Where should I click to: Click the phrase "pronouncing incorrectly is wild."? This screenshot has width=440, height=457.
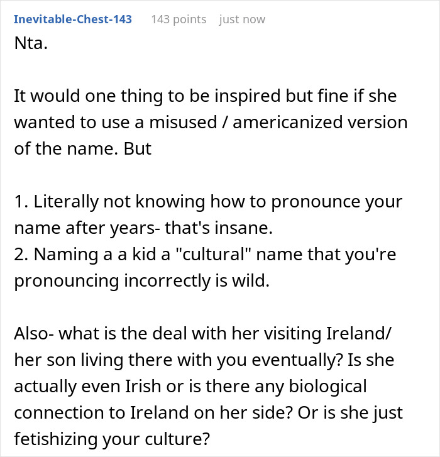142,280
